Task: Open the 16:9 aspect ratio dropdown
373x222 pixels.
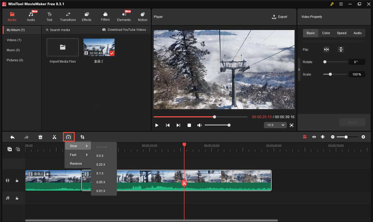Action: 275,125
